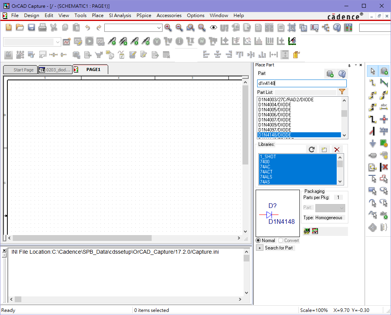Select the Convert radio button
Image resolution: width=391 pixels, height=315 pixels.
click(x=281, y=241)
